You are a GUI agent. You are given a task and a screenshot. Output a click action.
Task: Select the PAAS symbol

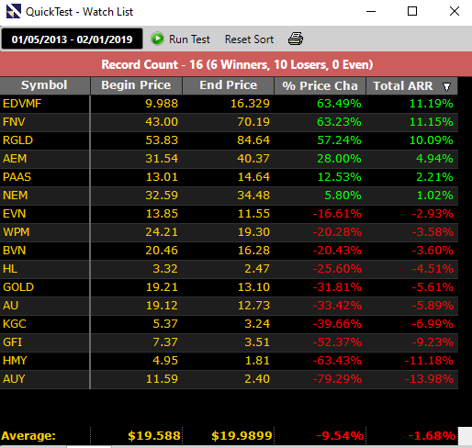[17, 177]
